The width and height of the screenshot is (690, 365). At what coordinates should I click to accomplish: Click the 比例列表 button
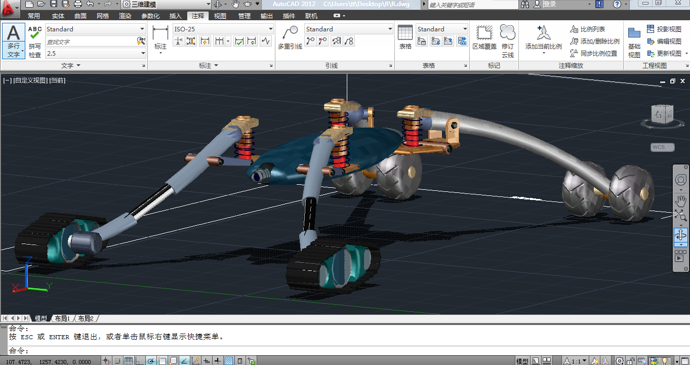click(587, 29)
